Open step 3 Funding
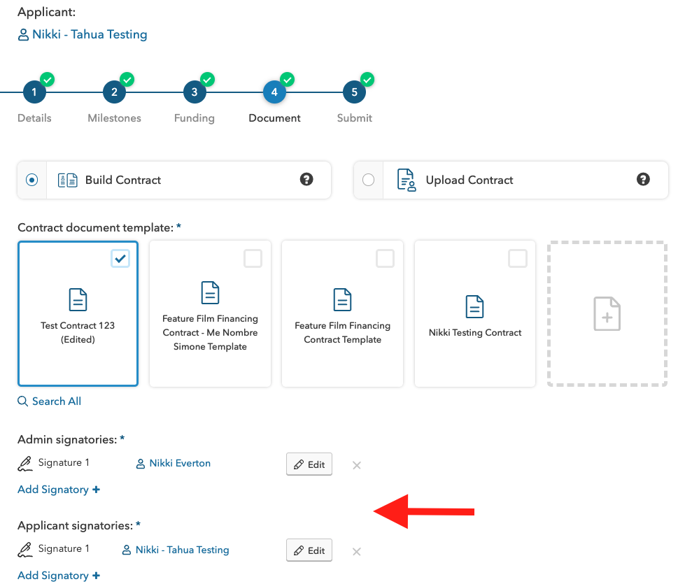Viewport: 685px width, 584px height. 195,92
